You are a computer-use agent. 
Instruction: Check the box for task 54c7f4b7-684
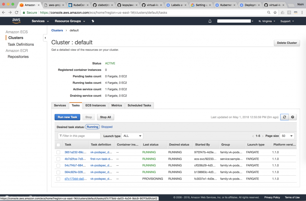click(58, 165)
